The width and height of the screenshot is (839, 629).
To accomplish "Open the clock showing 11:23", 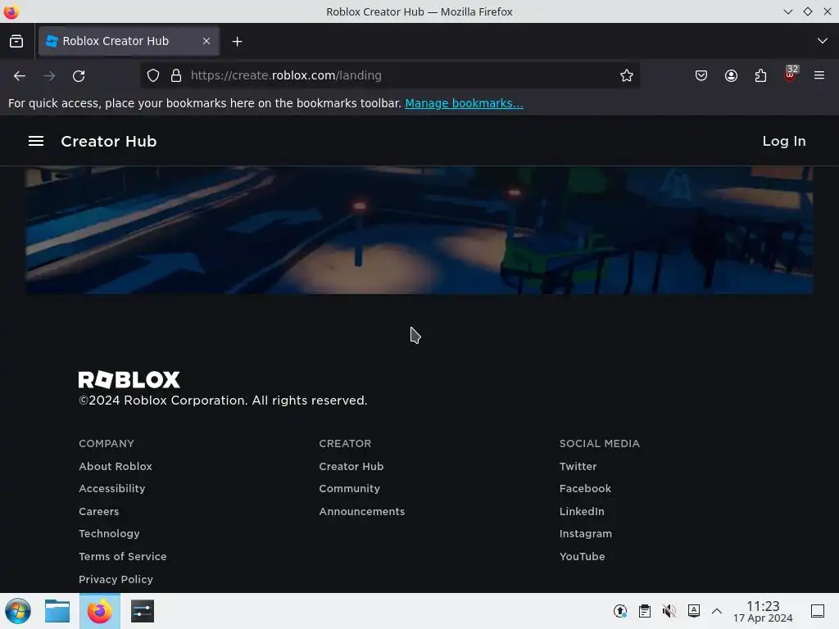I will tap(763, 611).
